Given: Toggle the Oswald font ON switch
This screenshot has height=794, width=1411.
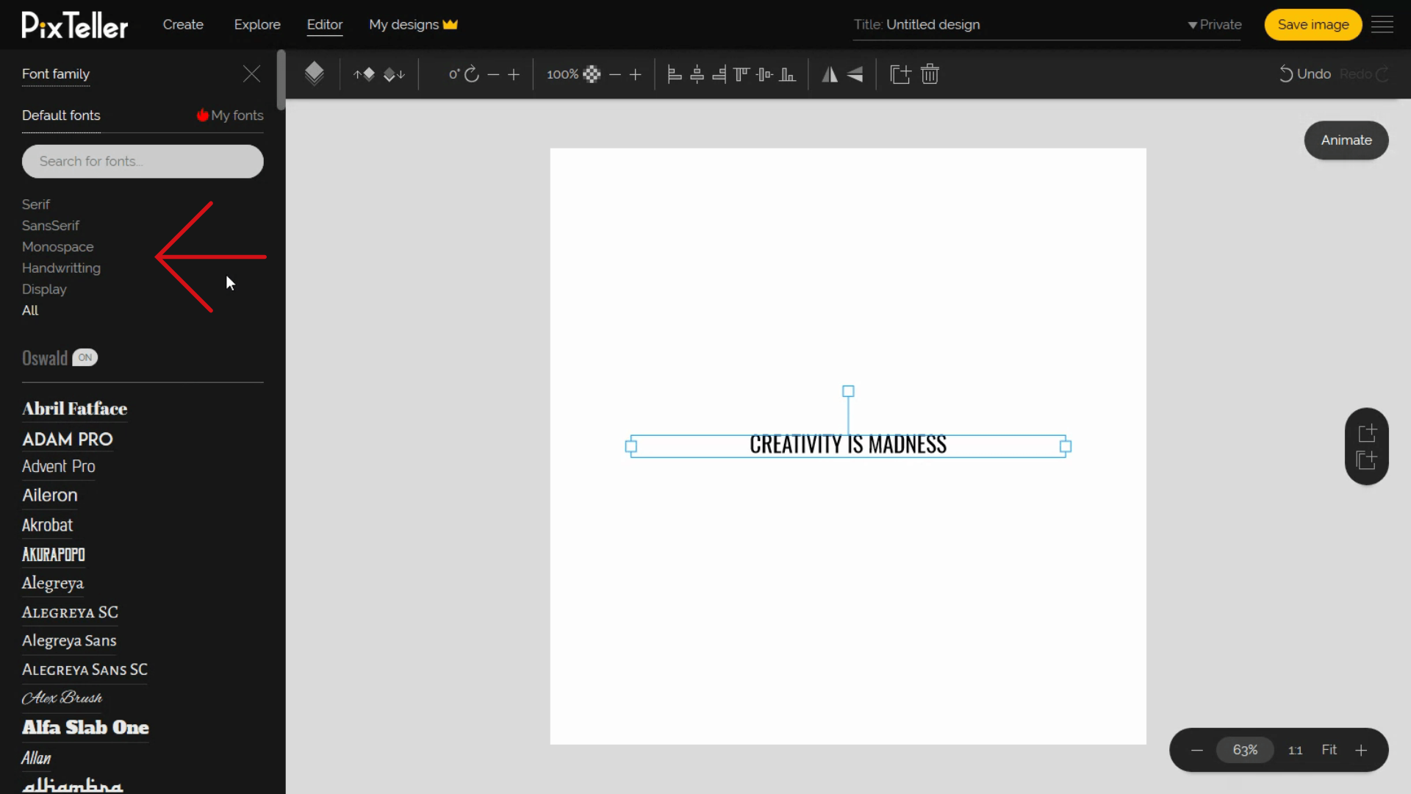Looking at the screenshot, I should [x=85, y=358].
